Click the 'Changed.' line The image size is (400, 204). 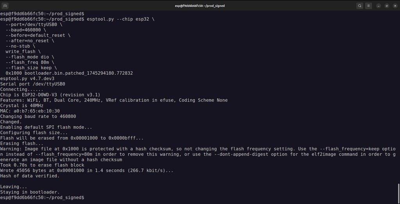[11, 122]
